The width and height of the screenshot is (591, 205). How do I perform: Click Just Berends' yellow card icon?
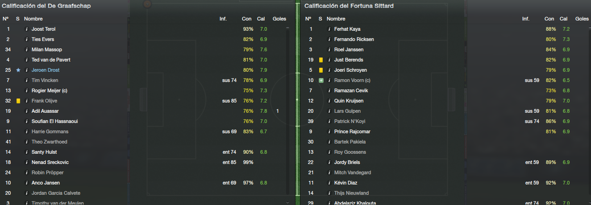coord(321,60)
